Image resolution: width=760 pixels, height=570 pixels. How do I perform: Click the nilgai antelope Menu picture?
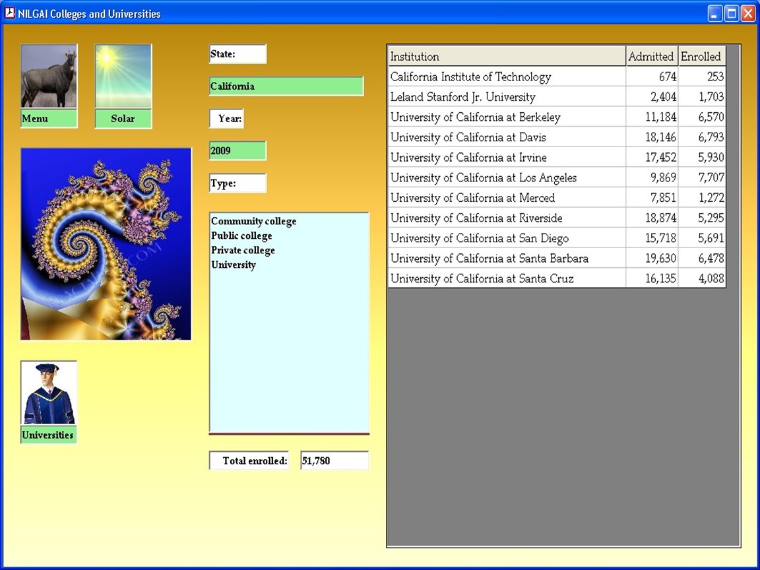click(x=48, y=76)
